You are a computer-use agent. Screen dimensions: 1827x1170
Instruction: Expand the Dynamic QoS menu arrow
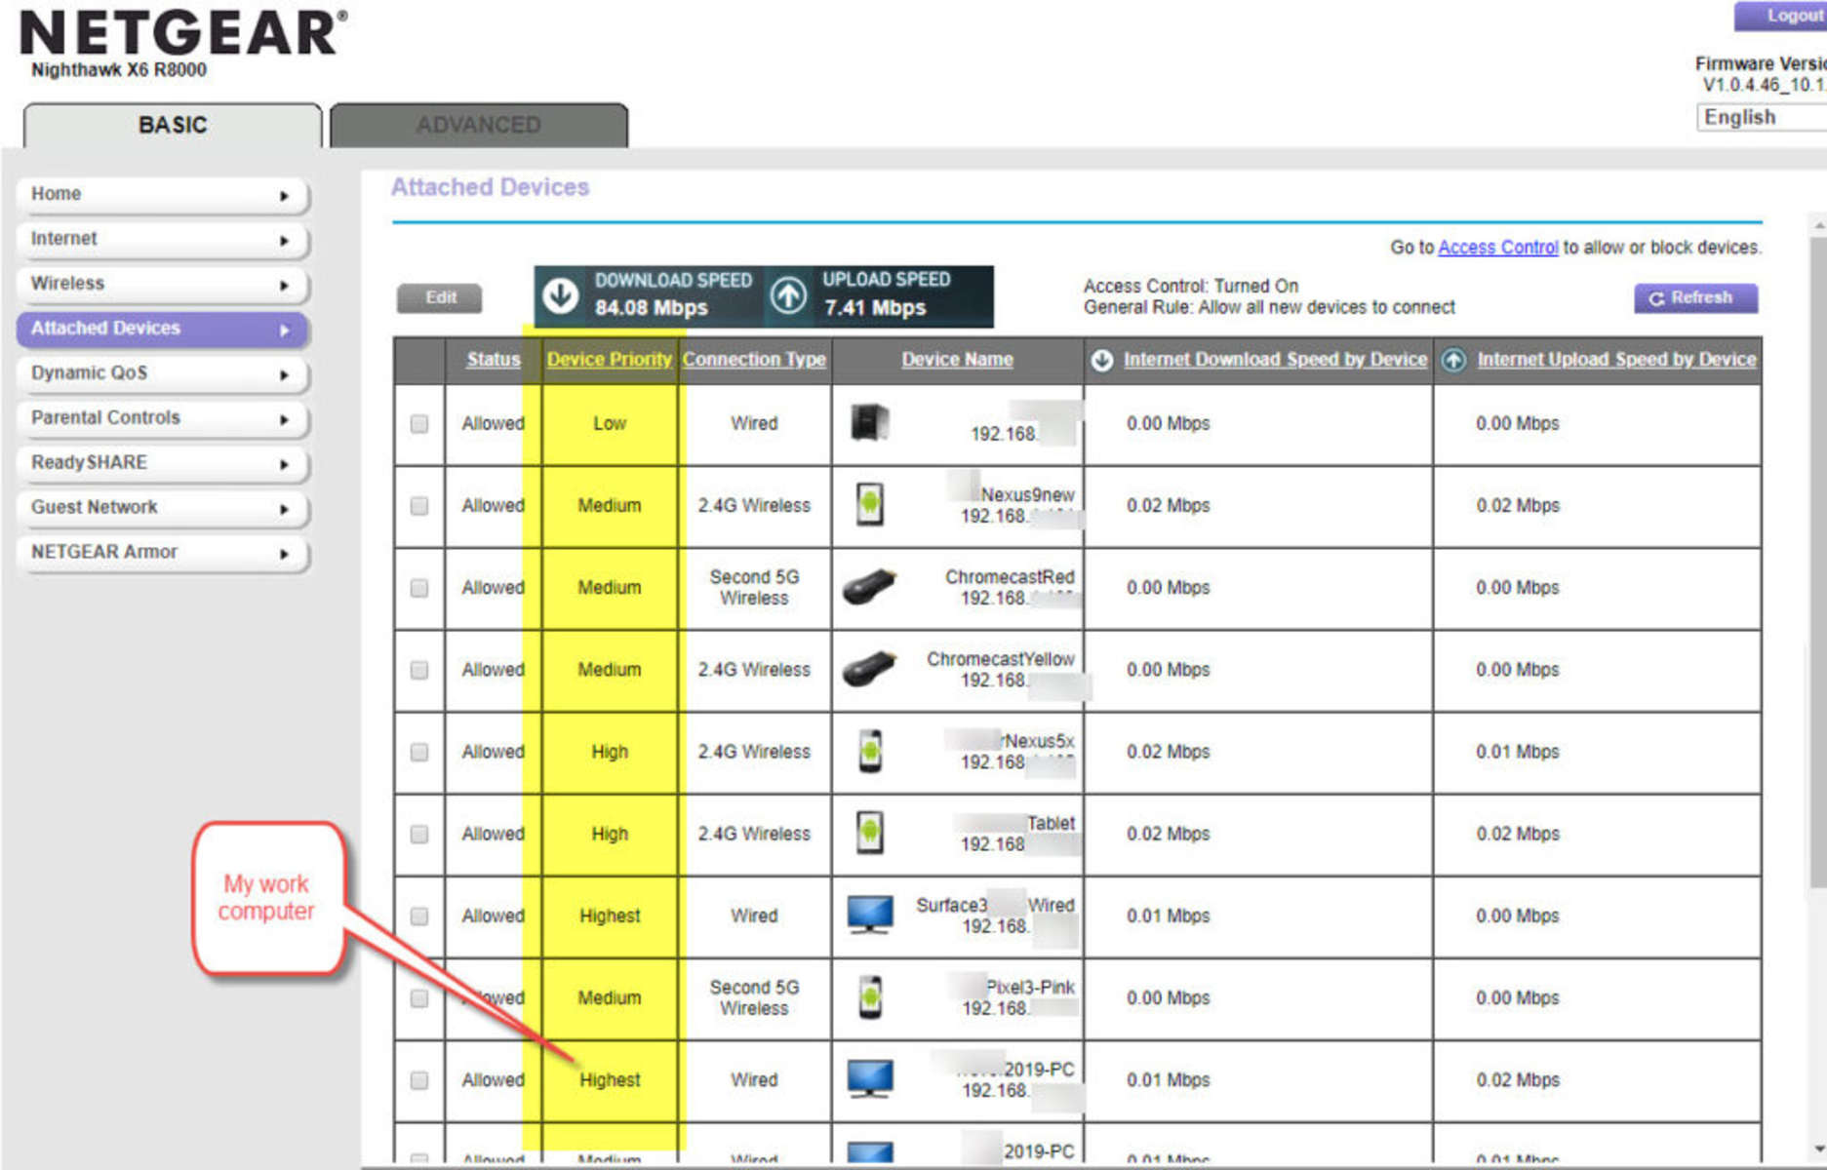(x=285, y=375)
